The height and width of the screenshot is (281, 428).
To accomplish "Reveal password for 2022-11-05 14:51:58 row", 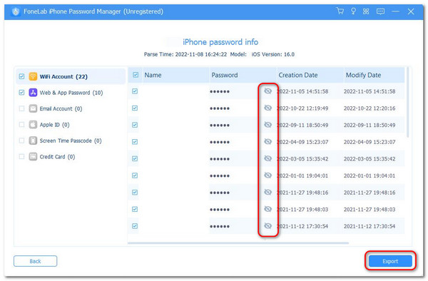I will tap(267, 91).
